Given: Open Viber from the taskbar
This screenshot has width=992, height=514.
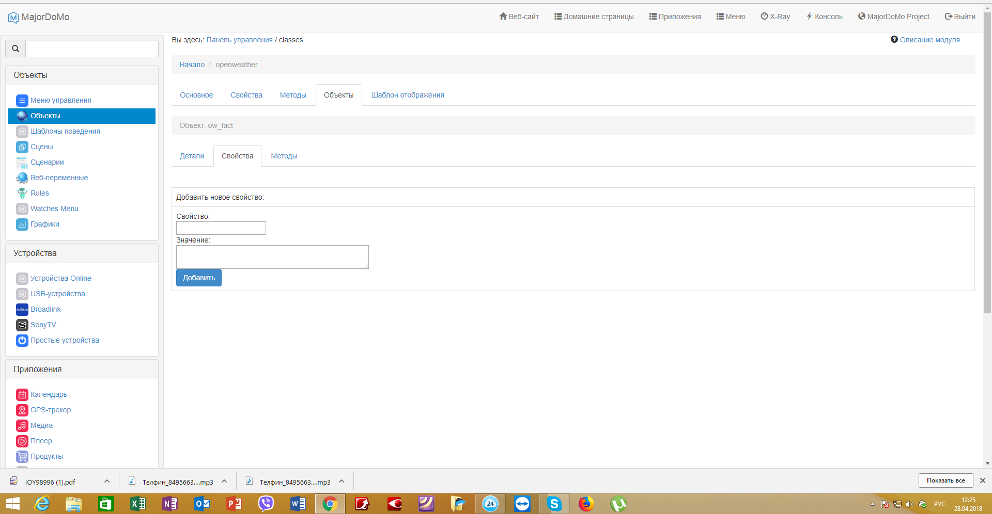Looking at the screenshot, I should [x=266, y=504].
